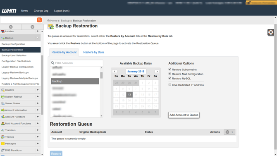Switch to Restore by Date tab
277x156 pixels.
point(93,52)
